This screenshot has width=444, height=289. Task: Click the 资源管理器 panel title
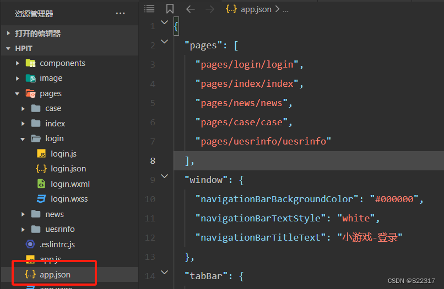click(x=34, y=14)
